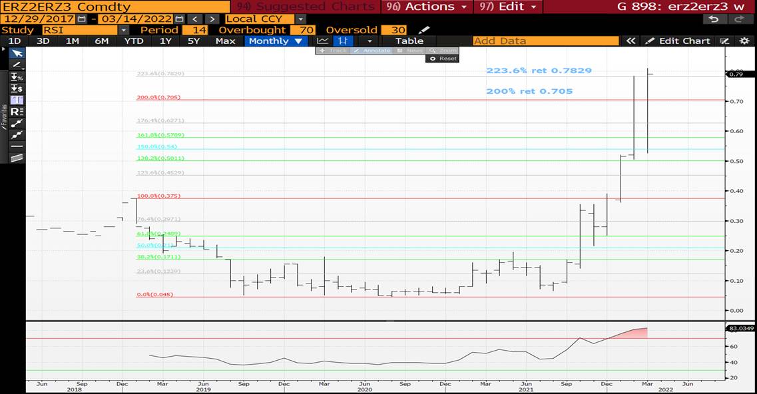Image resolution: width=757 pixels, height=394 pixels.
Task: Switch to bar chart type
Action: tap(344, 41)
